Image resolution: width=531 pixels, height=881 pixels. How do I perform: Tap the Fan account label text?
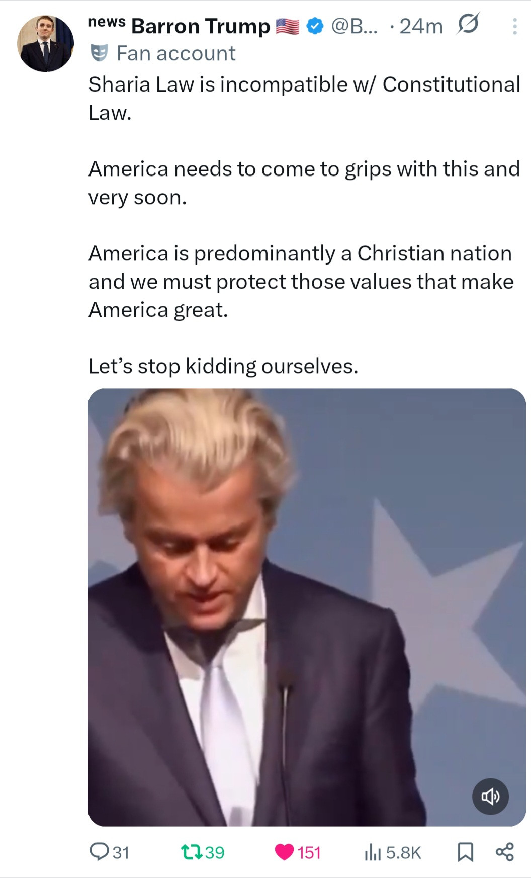[x=176, y=53]
